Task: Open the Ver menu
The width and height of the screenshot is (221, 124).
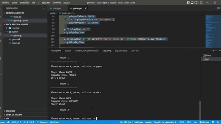Action: click(x=33, y=3)
